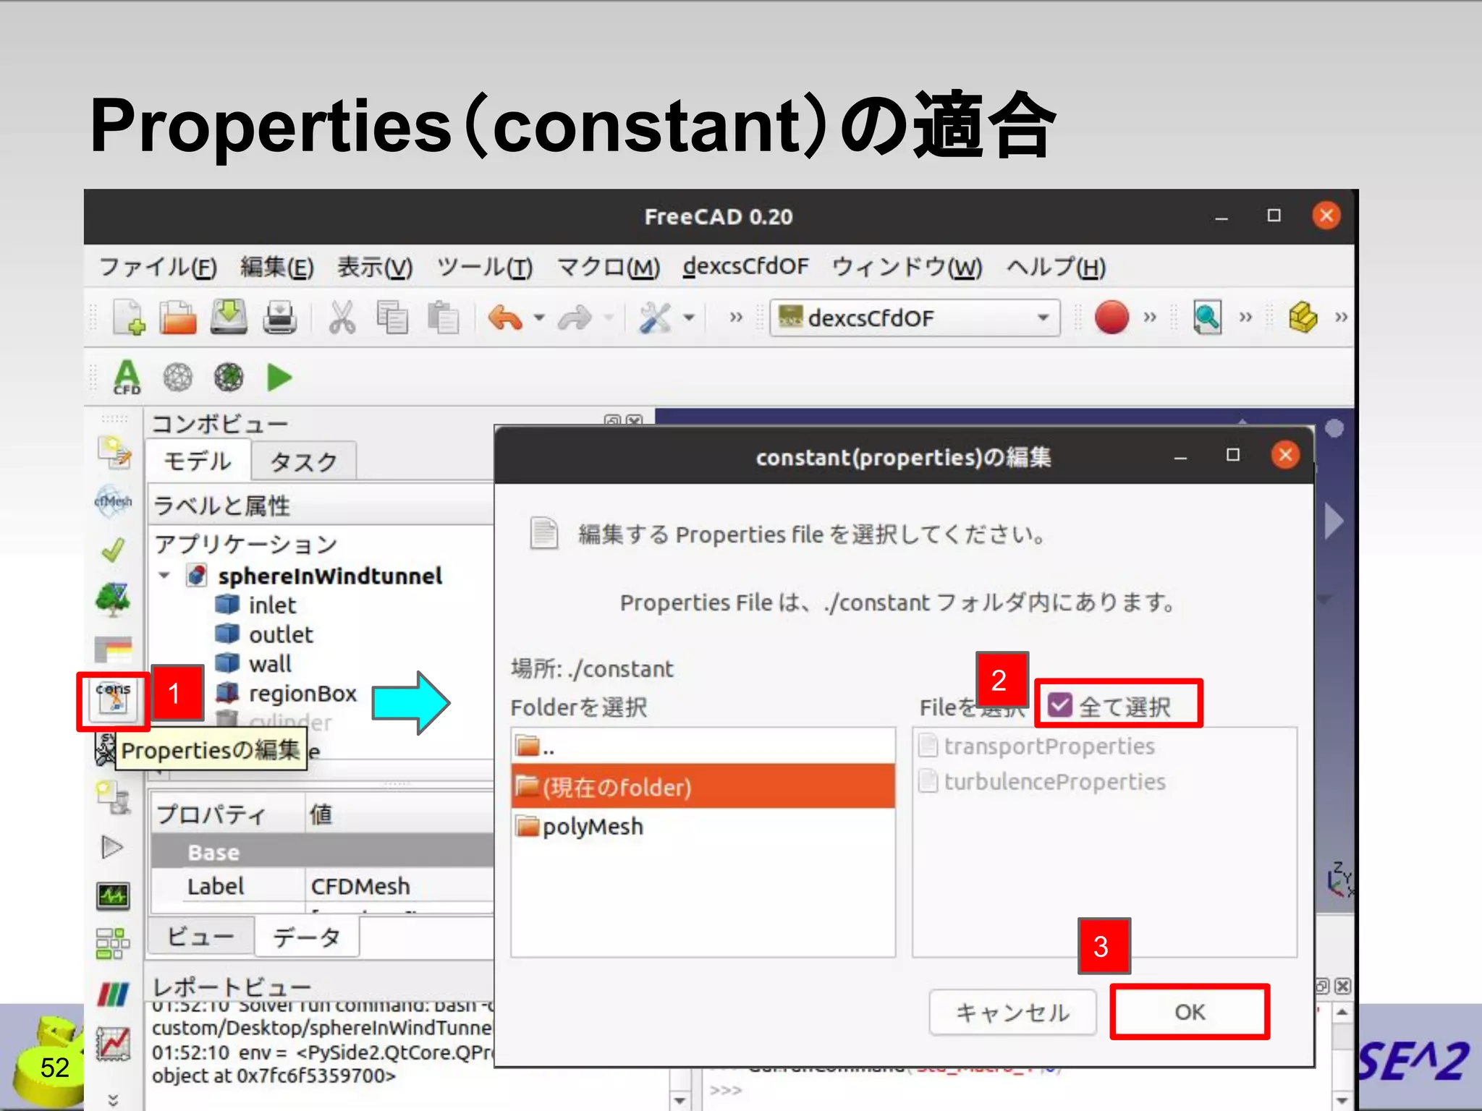Click the tools wrench icon
The height and width of the screenshot is (1111, 1482).
click(x=656, y=318)
